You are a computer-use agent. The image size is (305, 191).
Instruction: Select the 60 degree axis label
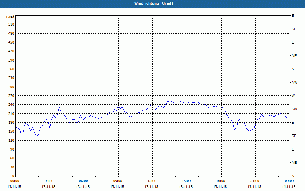coord(12,158)
